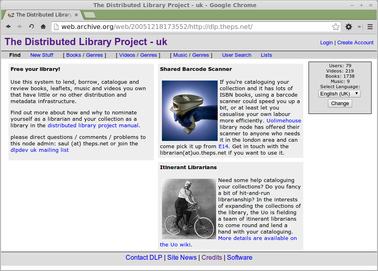Screen dimensions: 378x271
Task: Minimize the Chrome window
Action: 352,5
